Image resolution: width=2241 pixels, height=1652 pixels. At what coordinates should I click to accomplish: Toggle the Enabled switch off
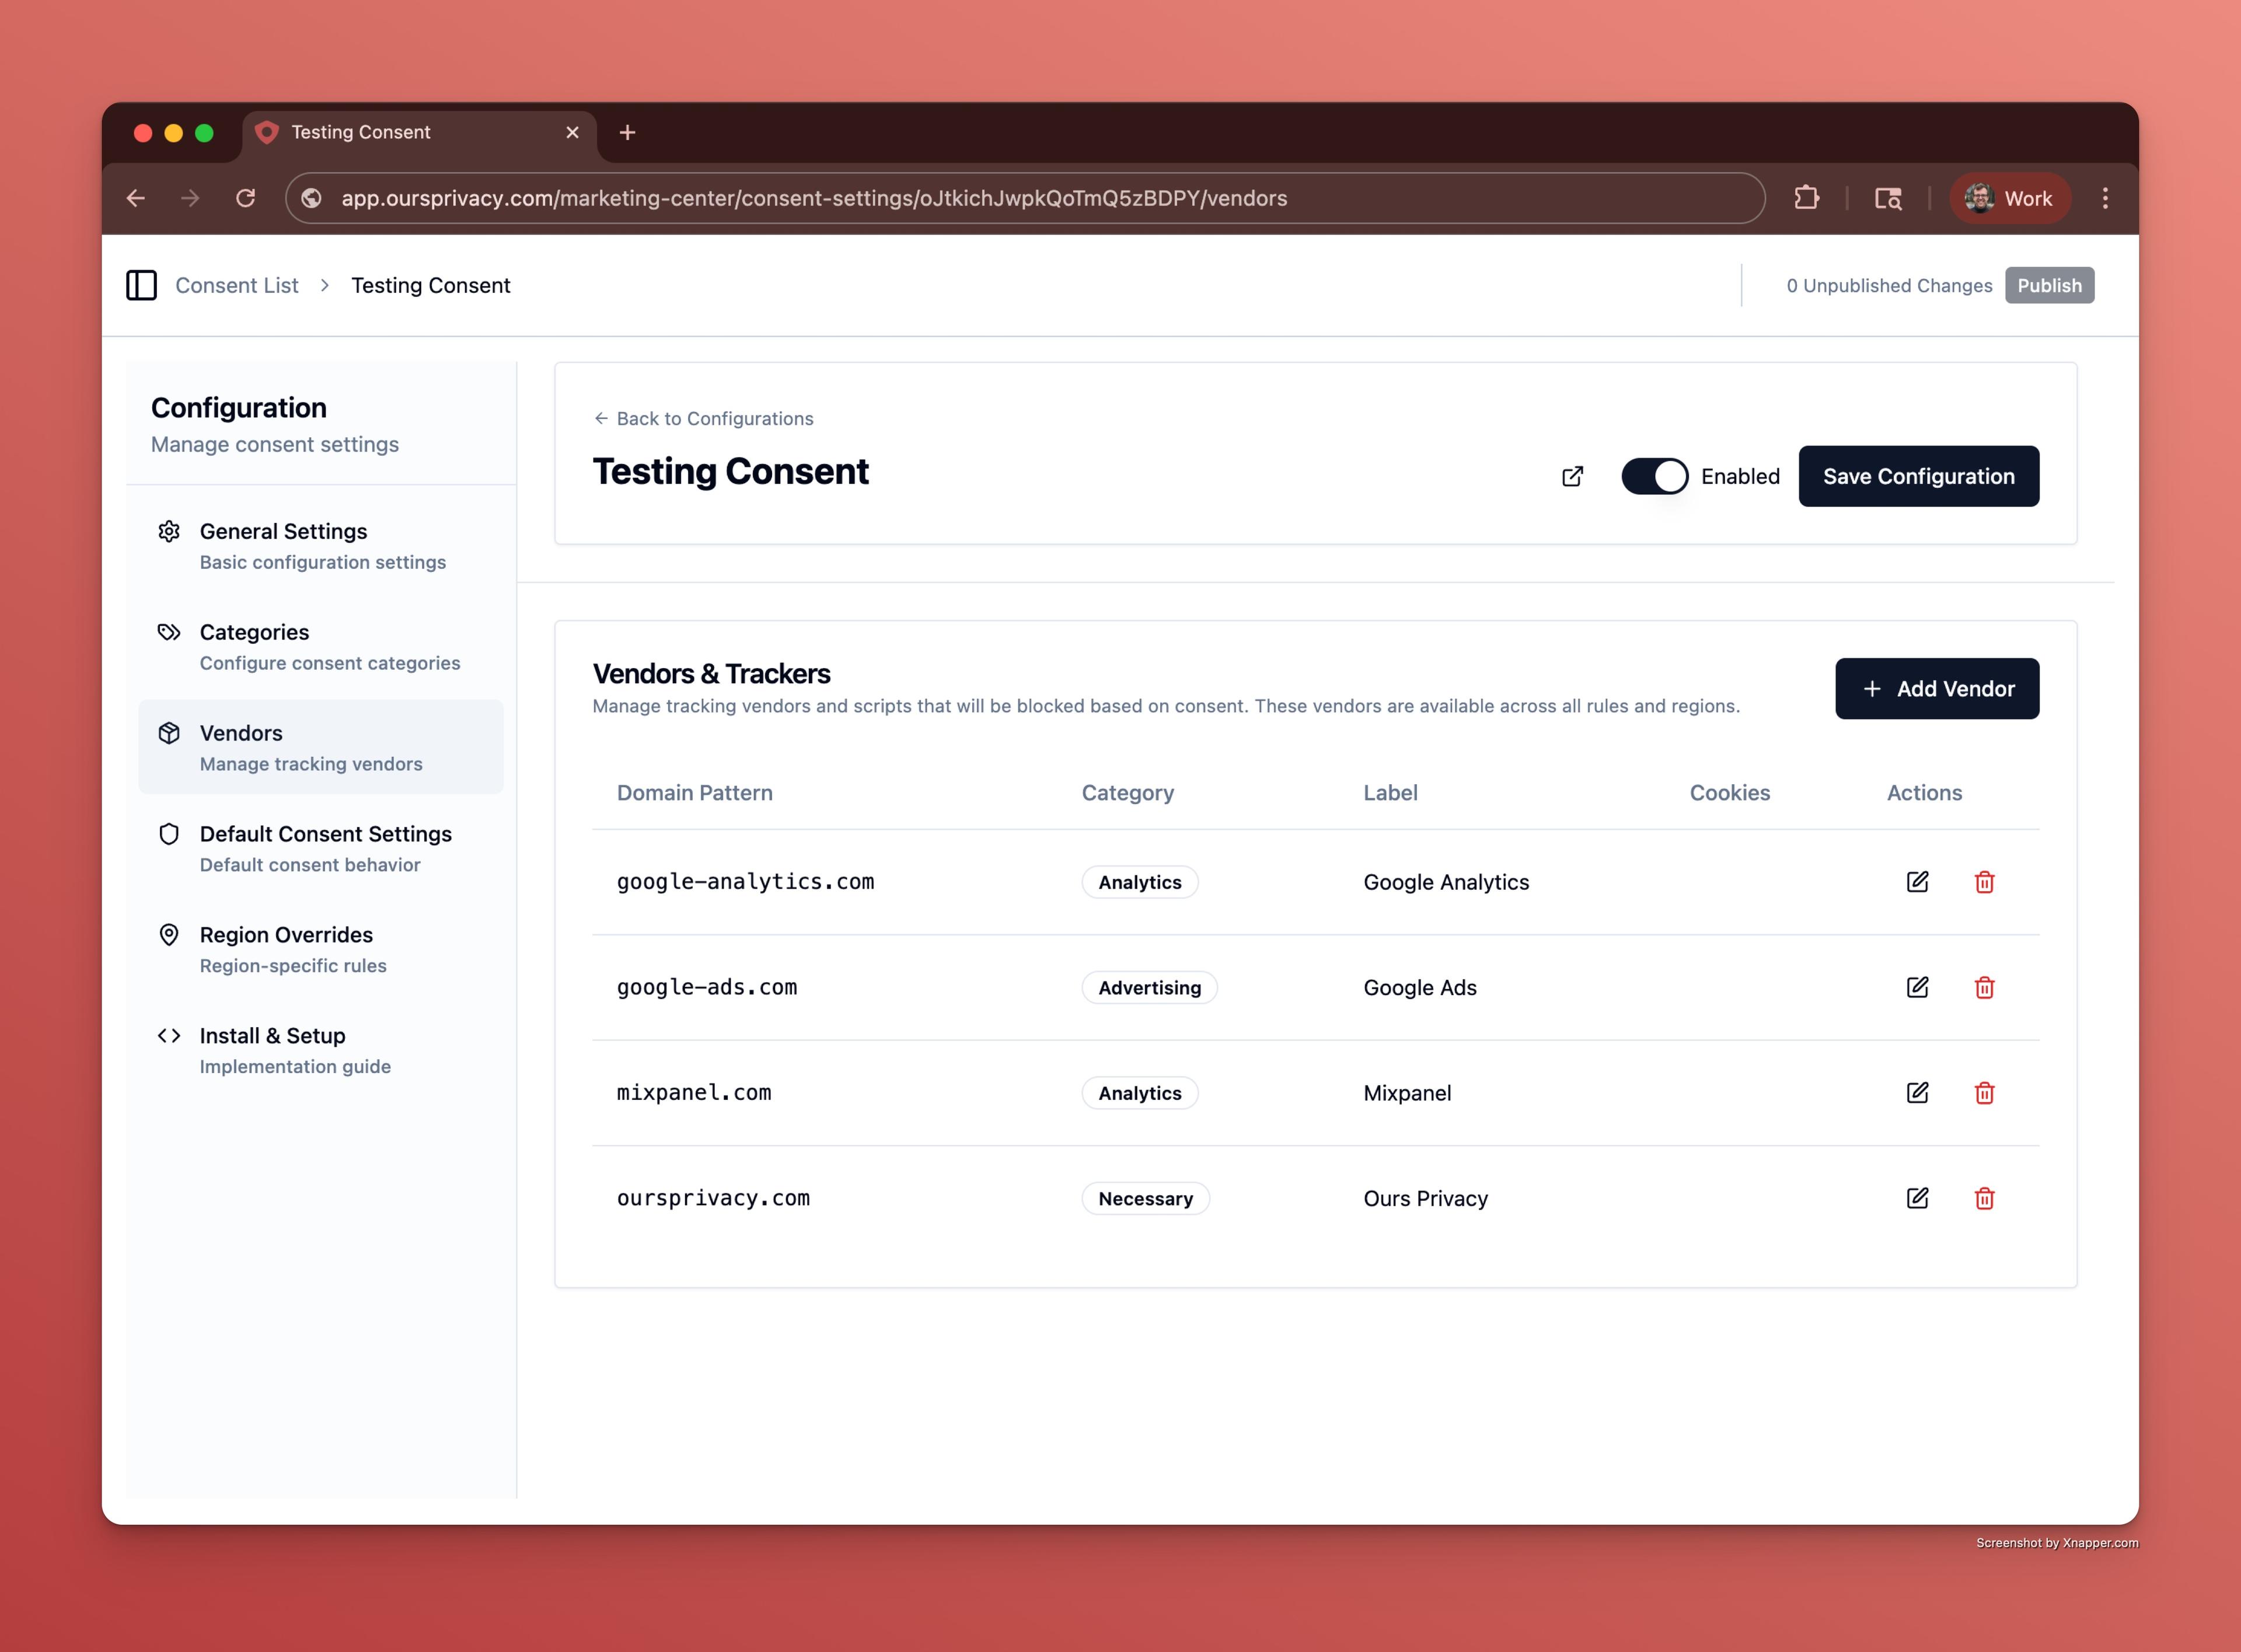coord(1654,476)
